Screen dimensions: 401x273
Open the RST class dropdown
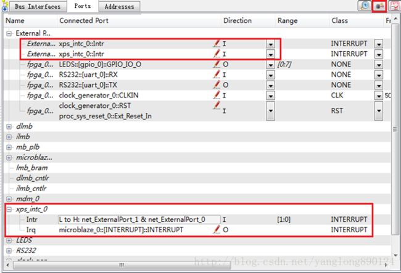[x=379, y=111]
